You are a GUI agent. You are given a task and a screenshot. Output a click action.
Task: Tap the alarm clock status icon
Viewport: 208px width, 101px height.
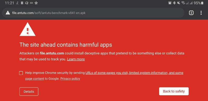point(170,3)
